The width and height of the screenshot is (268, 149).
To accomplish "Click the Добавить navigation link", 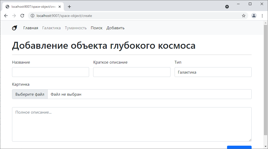I will click(x=115, y=28).
